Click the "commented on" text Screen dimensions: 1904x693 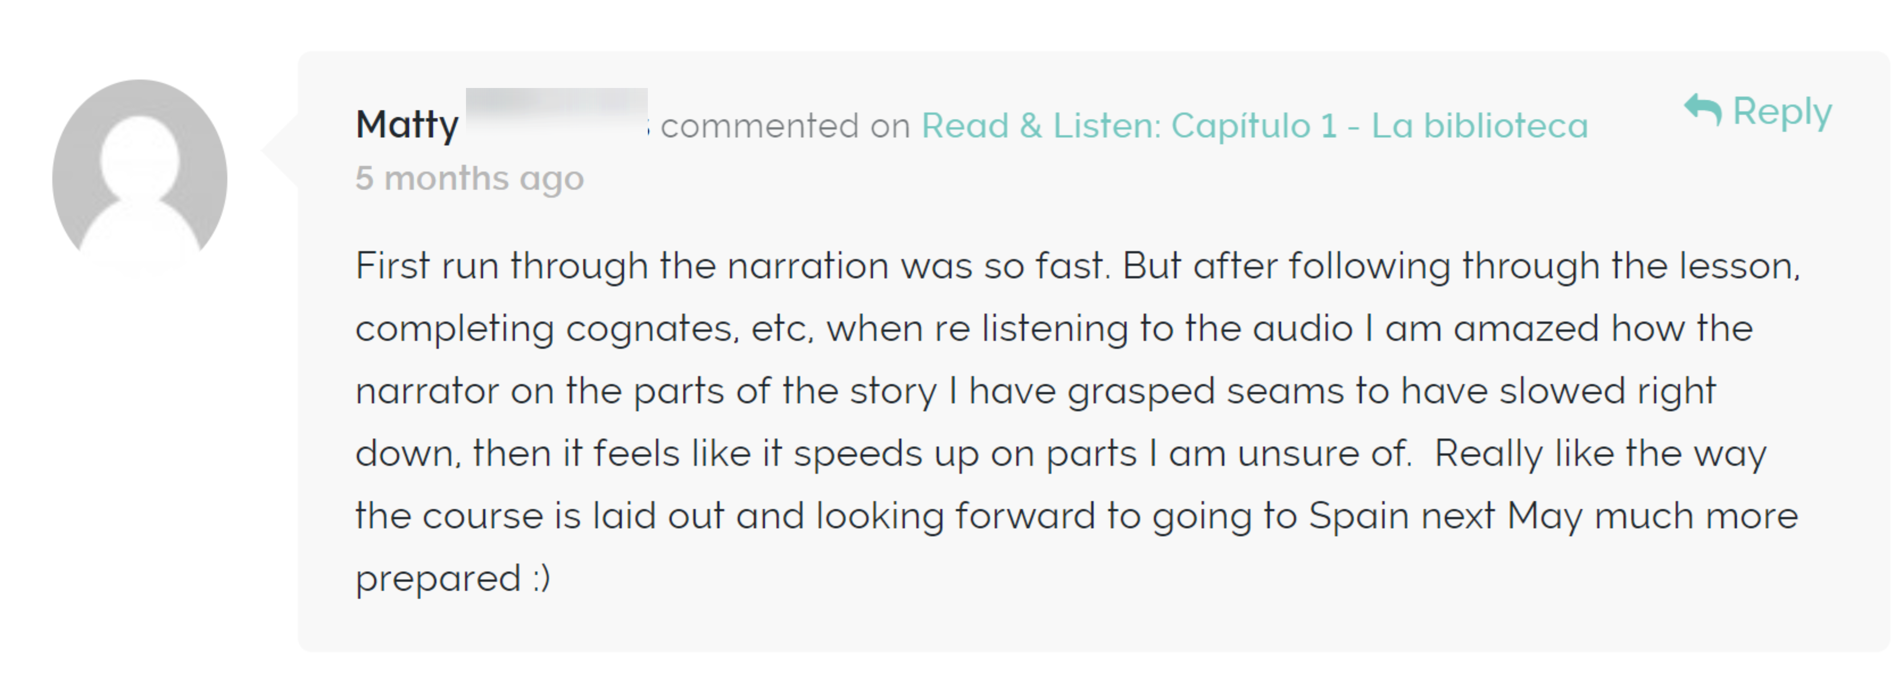(x=785, y=125)
